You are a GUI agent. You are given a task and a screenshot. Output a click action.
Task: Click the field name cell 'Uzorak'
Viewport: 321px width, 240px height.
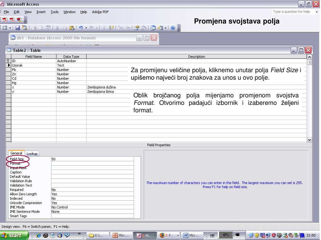(34, 65)
